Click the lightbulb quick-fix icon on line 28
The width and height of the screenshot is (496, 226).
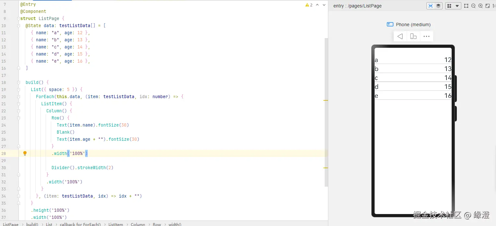point(25,153)
